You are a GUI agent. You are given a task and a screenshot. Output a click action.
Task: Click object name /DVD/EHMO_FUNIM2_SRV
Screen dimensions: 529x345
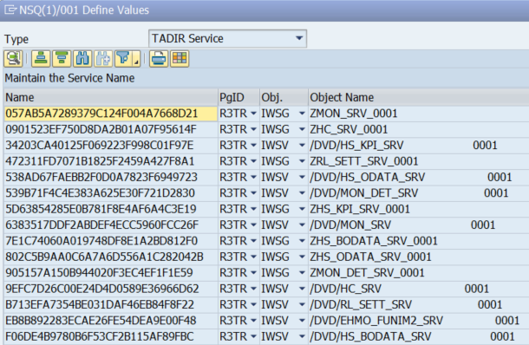tap(376, 321)
